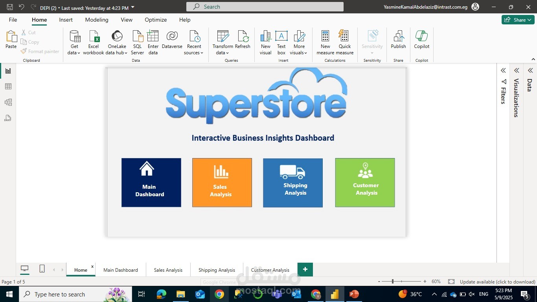
Task: Expand the collapsed Filters pane
Action: 504,70
